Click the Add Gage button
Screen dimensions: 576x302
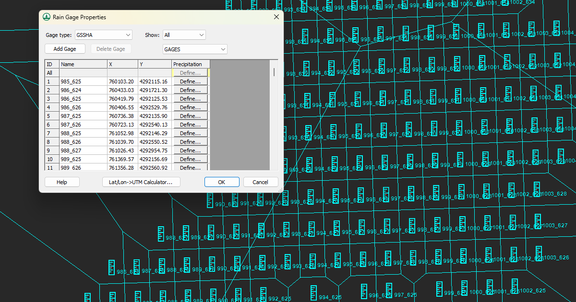click(x=65, y=49)
